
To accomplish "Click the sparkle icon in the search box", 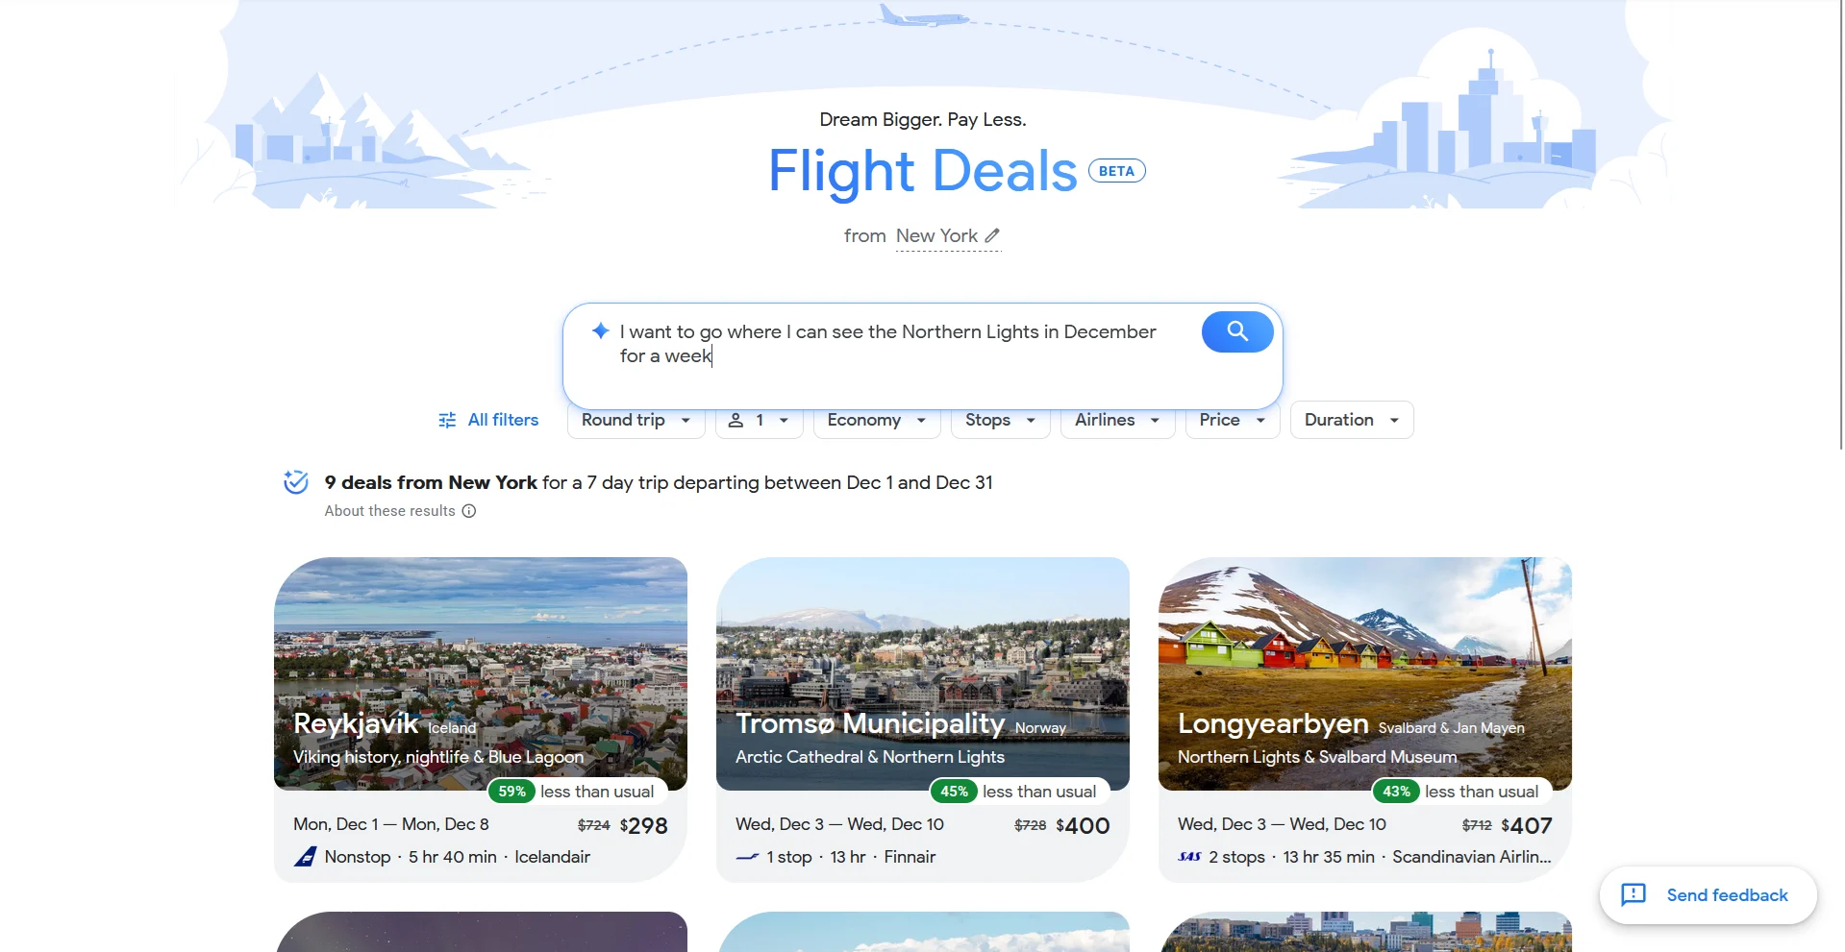I will click(600, 331).
